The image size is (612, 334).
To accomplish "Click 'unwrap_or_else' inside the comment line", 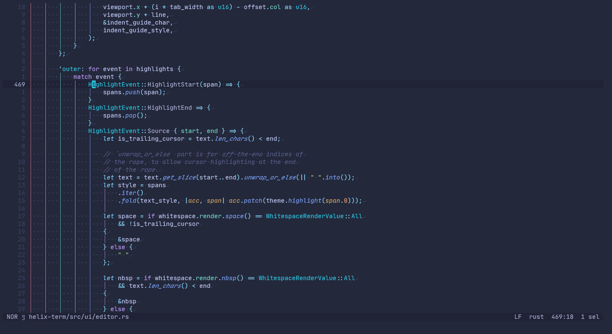I will (144, 154).
